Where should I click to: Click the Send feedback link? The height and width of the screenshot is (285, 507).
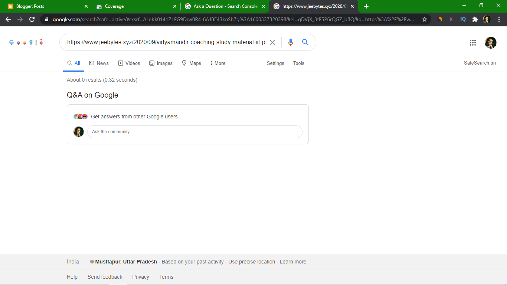click(x=105, y=277)
